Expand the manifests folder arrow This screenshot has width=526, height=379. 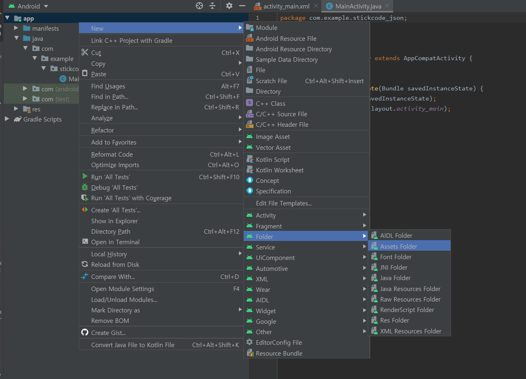[x=16, y=28]
